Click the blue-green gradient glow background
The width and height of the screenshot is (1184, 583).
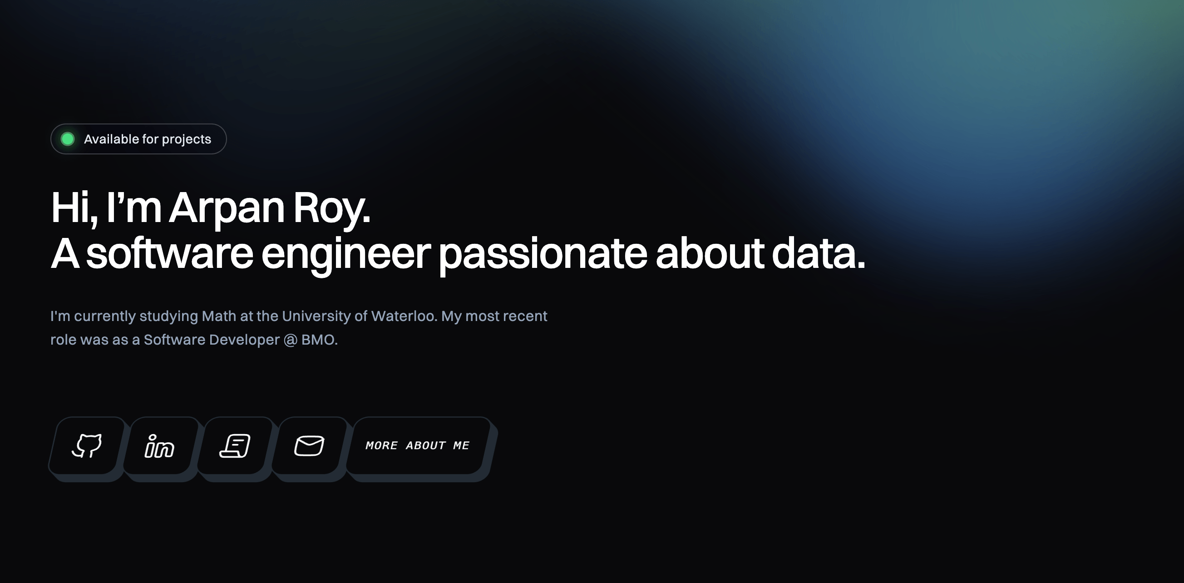tap(965, 92)
